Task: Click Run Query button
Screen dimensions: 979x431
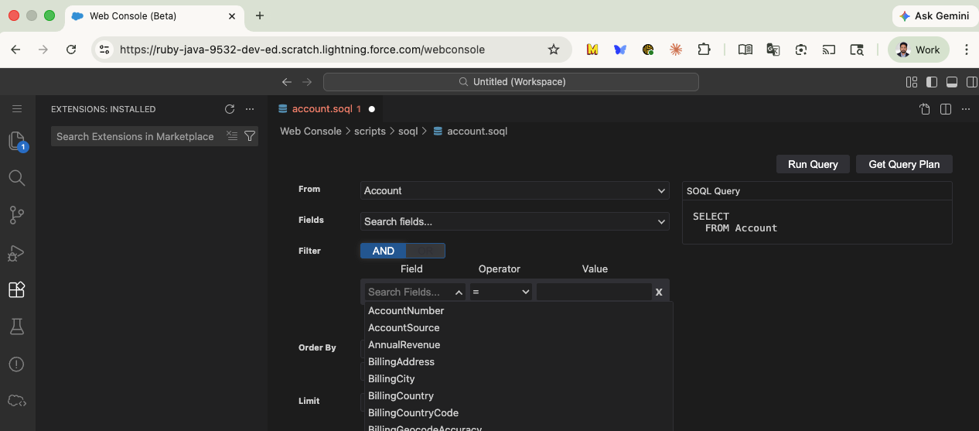Action: tap(813, 164)
